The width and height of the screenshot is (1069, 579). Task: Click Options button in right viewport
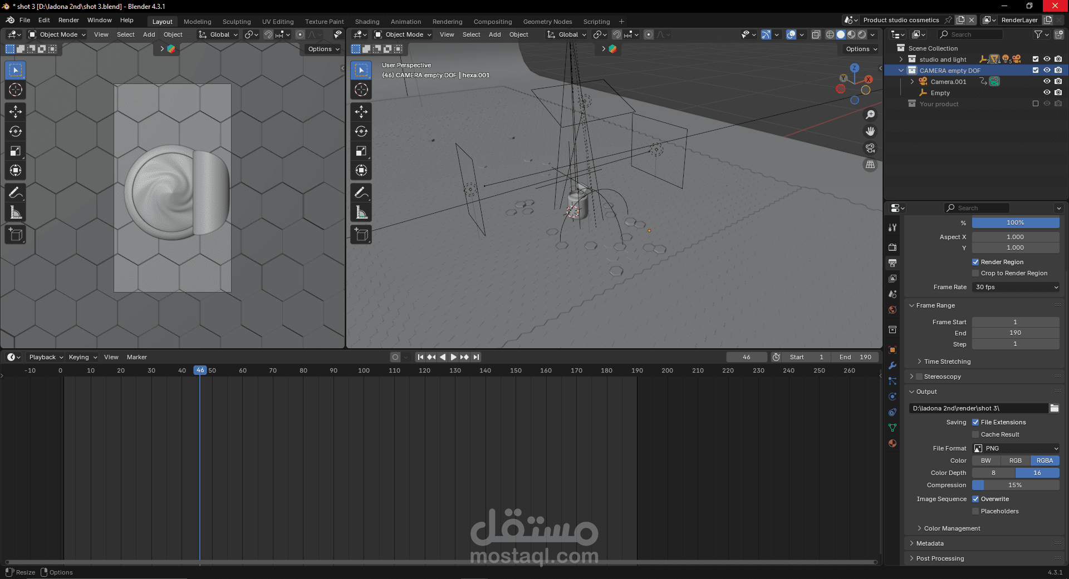click(x=861, y=49)
